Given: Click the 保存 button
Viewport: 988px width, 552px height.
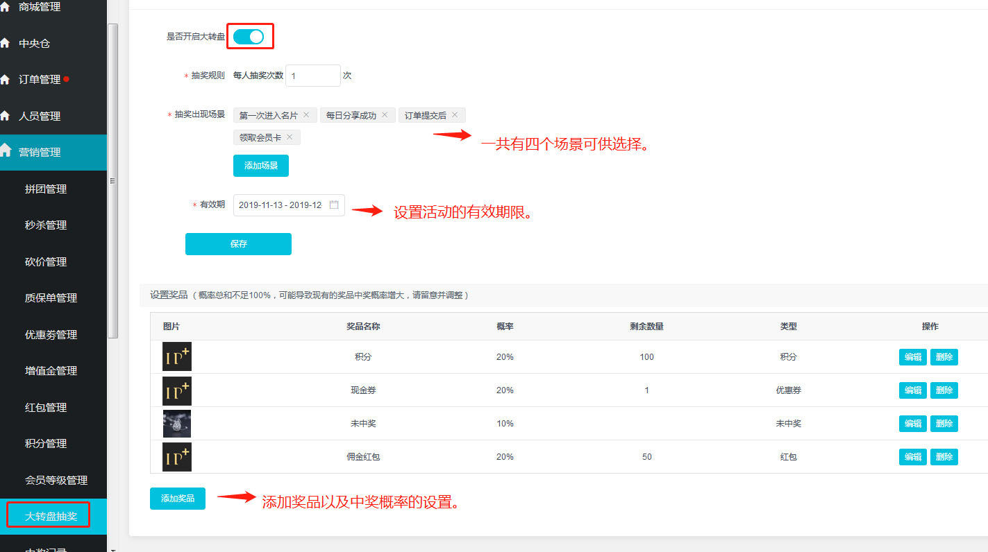Looking at the screenshot, I should coord(238,244).
